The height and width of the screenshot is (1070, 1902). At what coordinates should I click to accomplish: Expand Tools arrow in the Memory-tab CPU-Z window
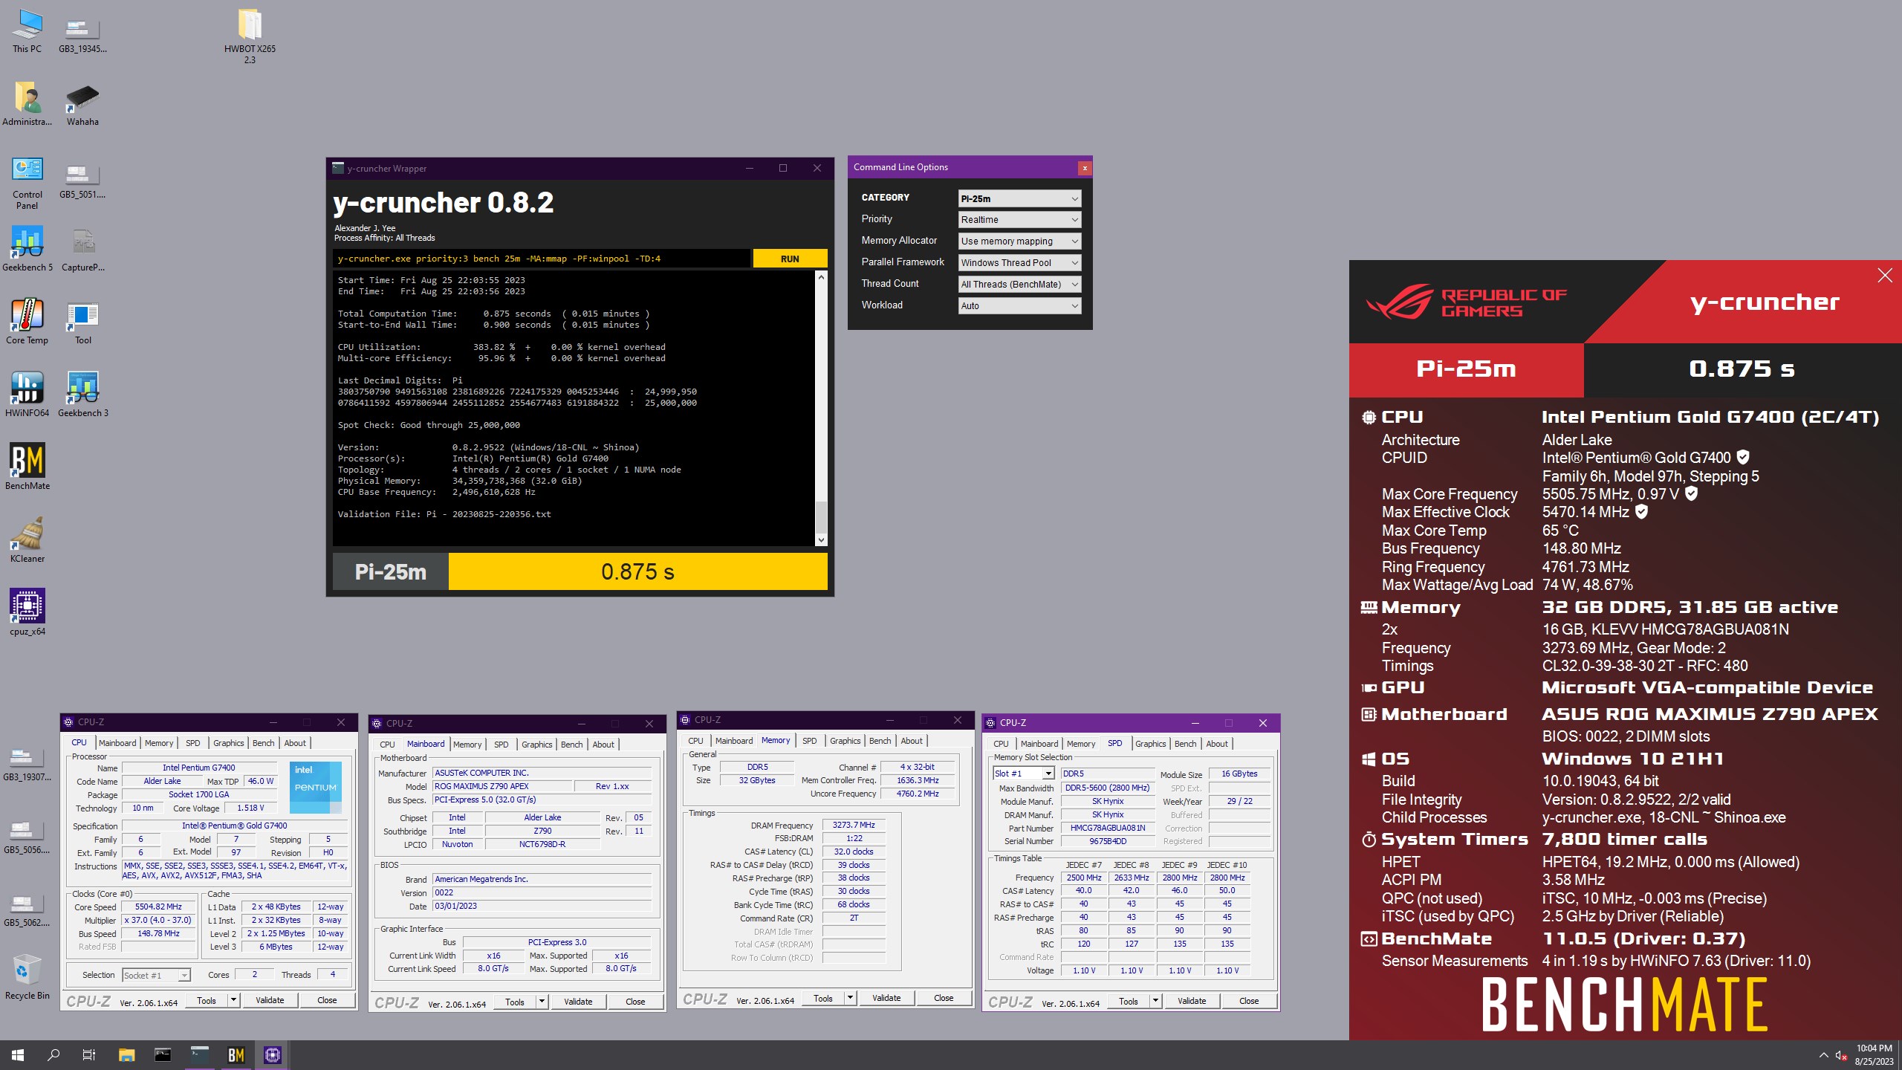pyautogui.click(x=851, y=998)
